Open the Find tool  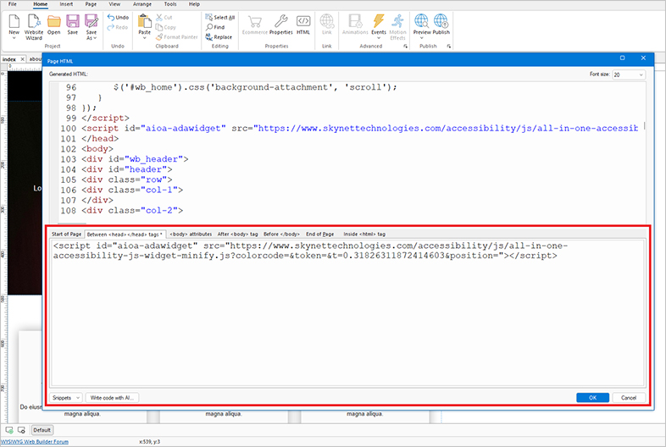click(215, 27)
